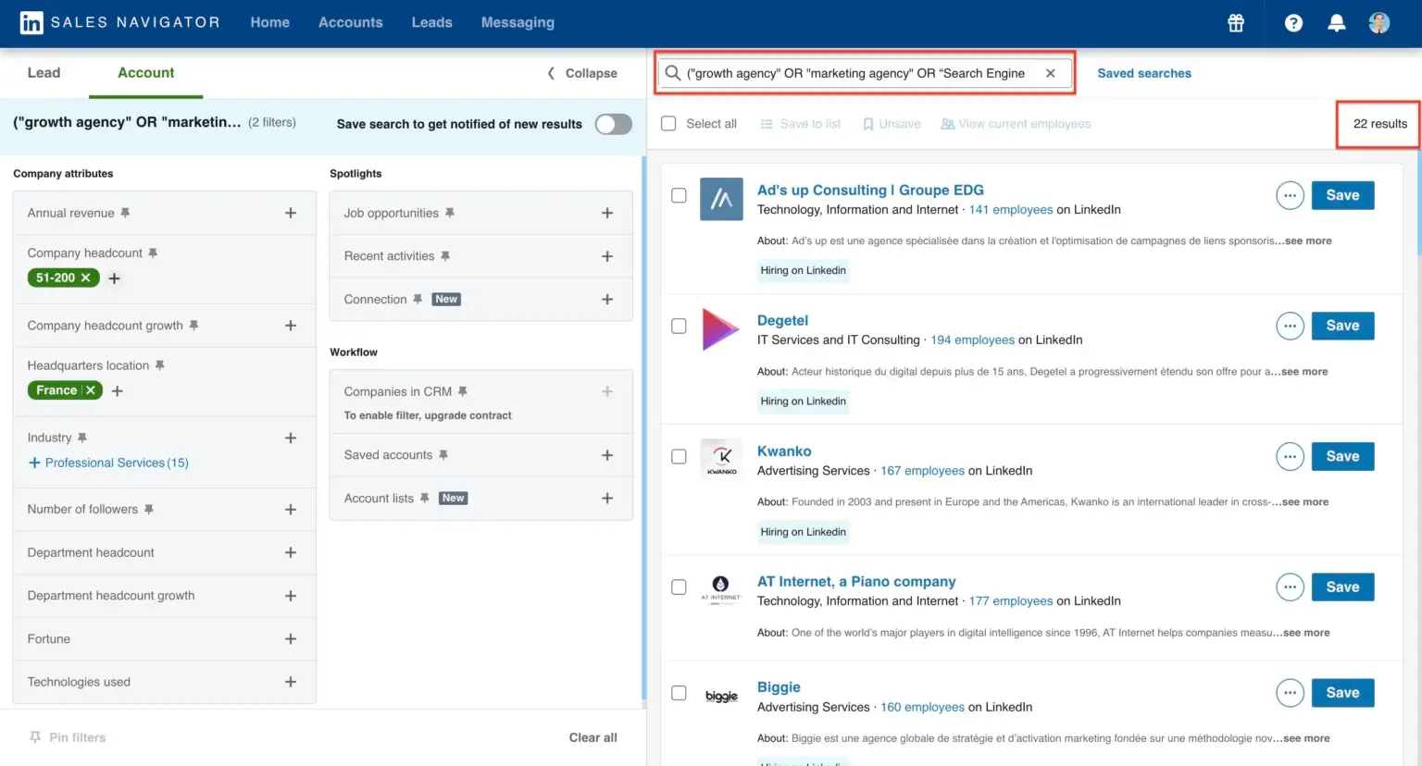Open the Kwanko company name link

point(784,451)
